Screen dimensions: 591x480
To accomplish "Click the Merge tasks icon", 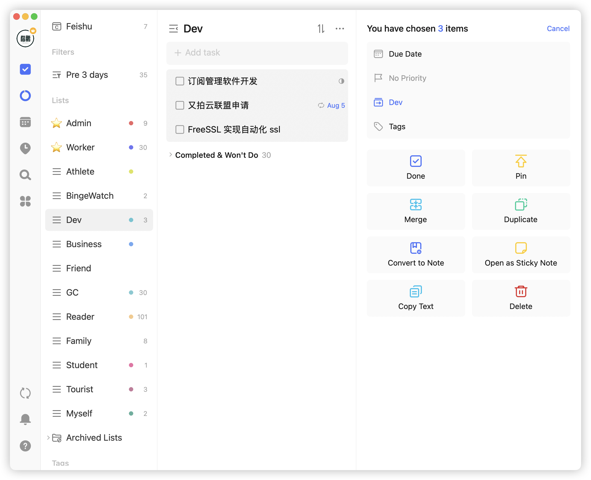I will tap(415, 205).
